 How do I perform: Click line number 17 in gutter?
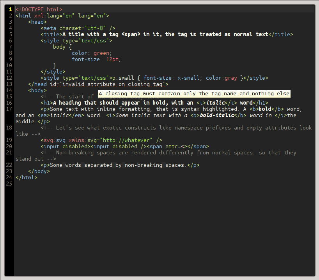pos(9,109)
